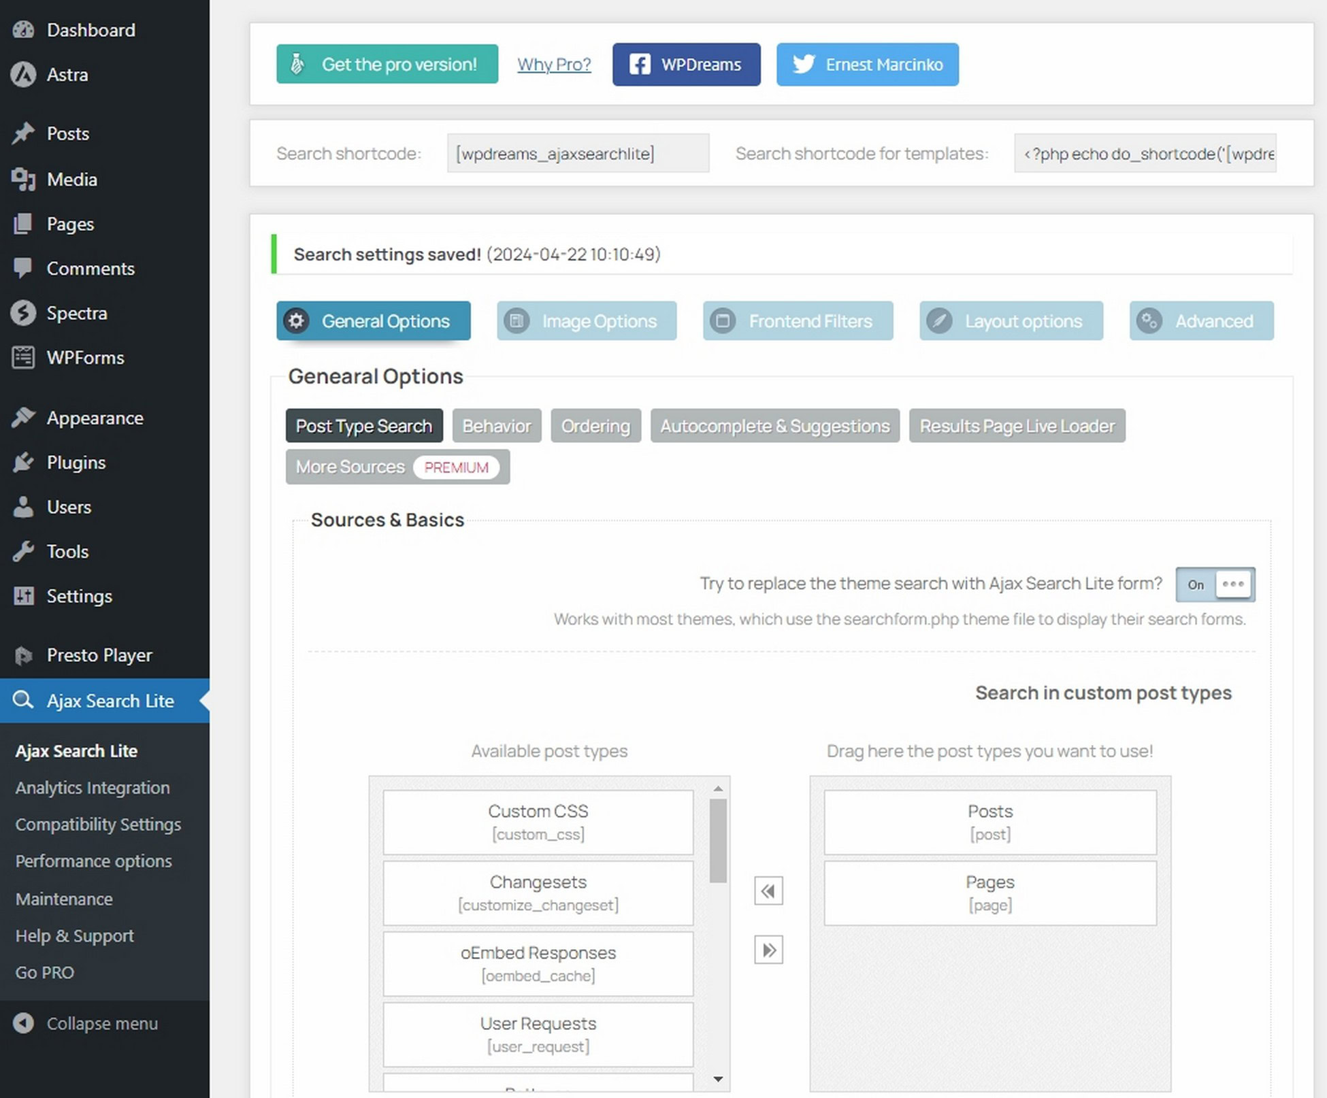Select the Changesets post type item
Screen dimensions: 1327x1098
click(x=538, y=893)
